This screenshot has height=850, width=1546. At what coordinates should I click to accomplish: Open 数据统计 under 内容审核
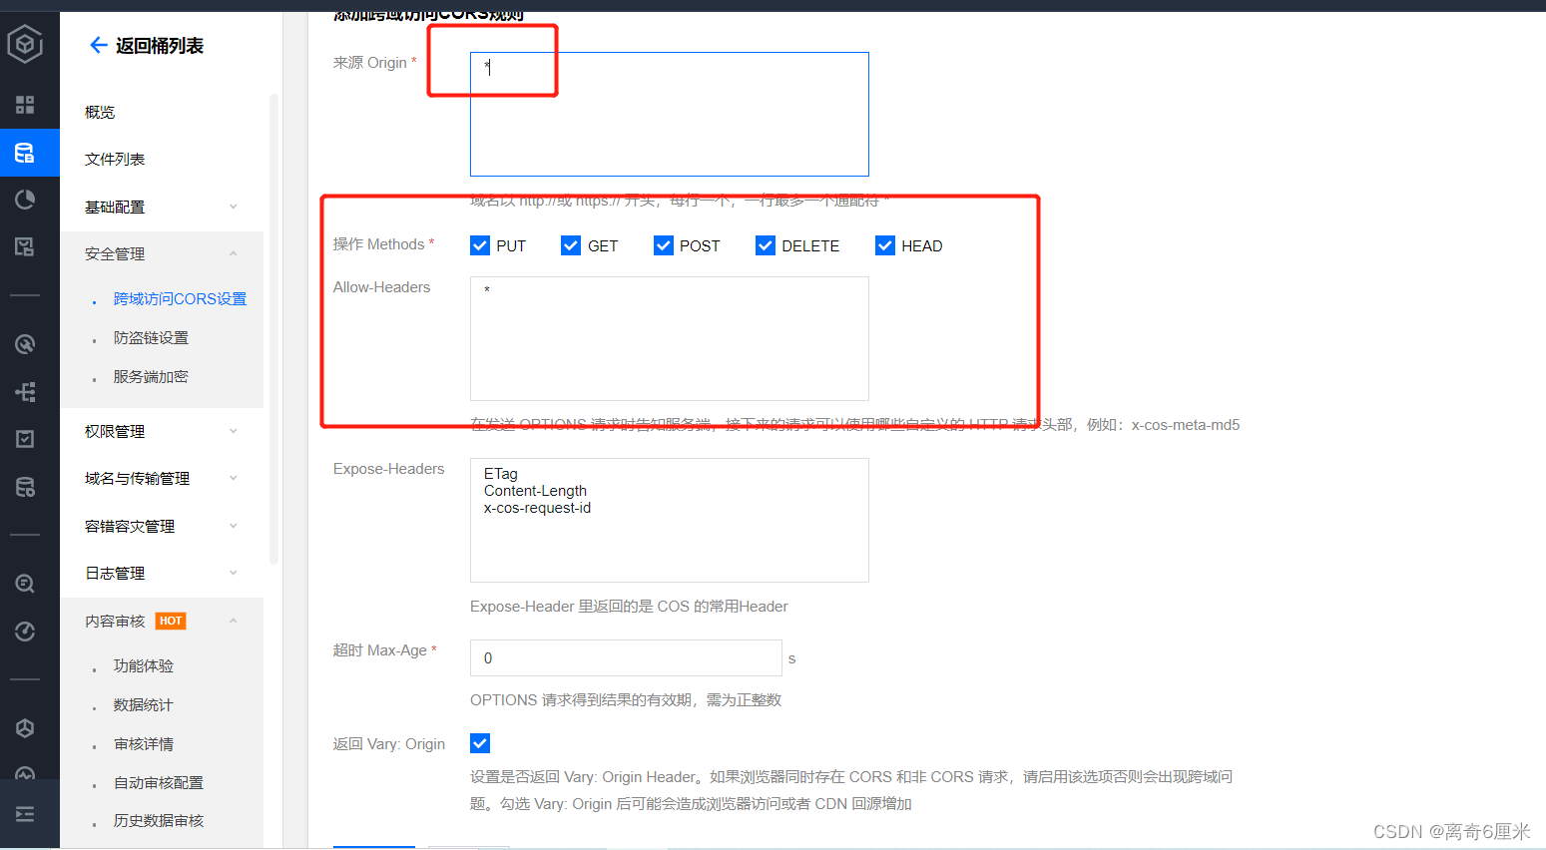click(144, 704)
